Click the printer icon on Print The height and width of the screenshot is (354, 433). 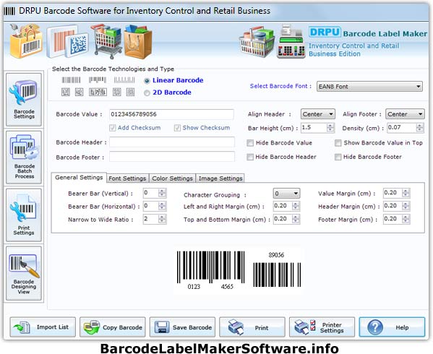tap(236, 327)
